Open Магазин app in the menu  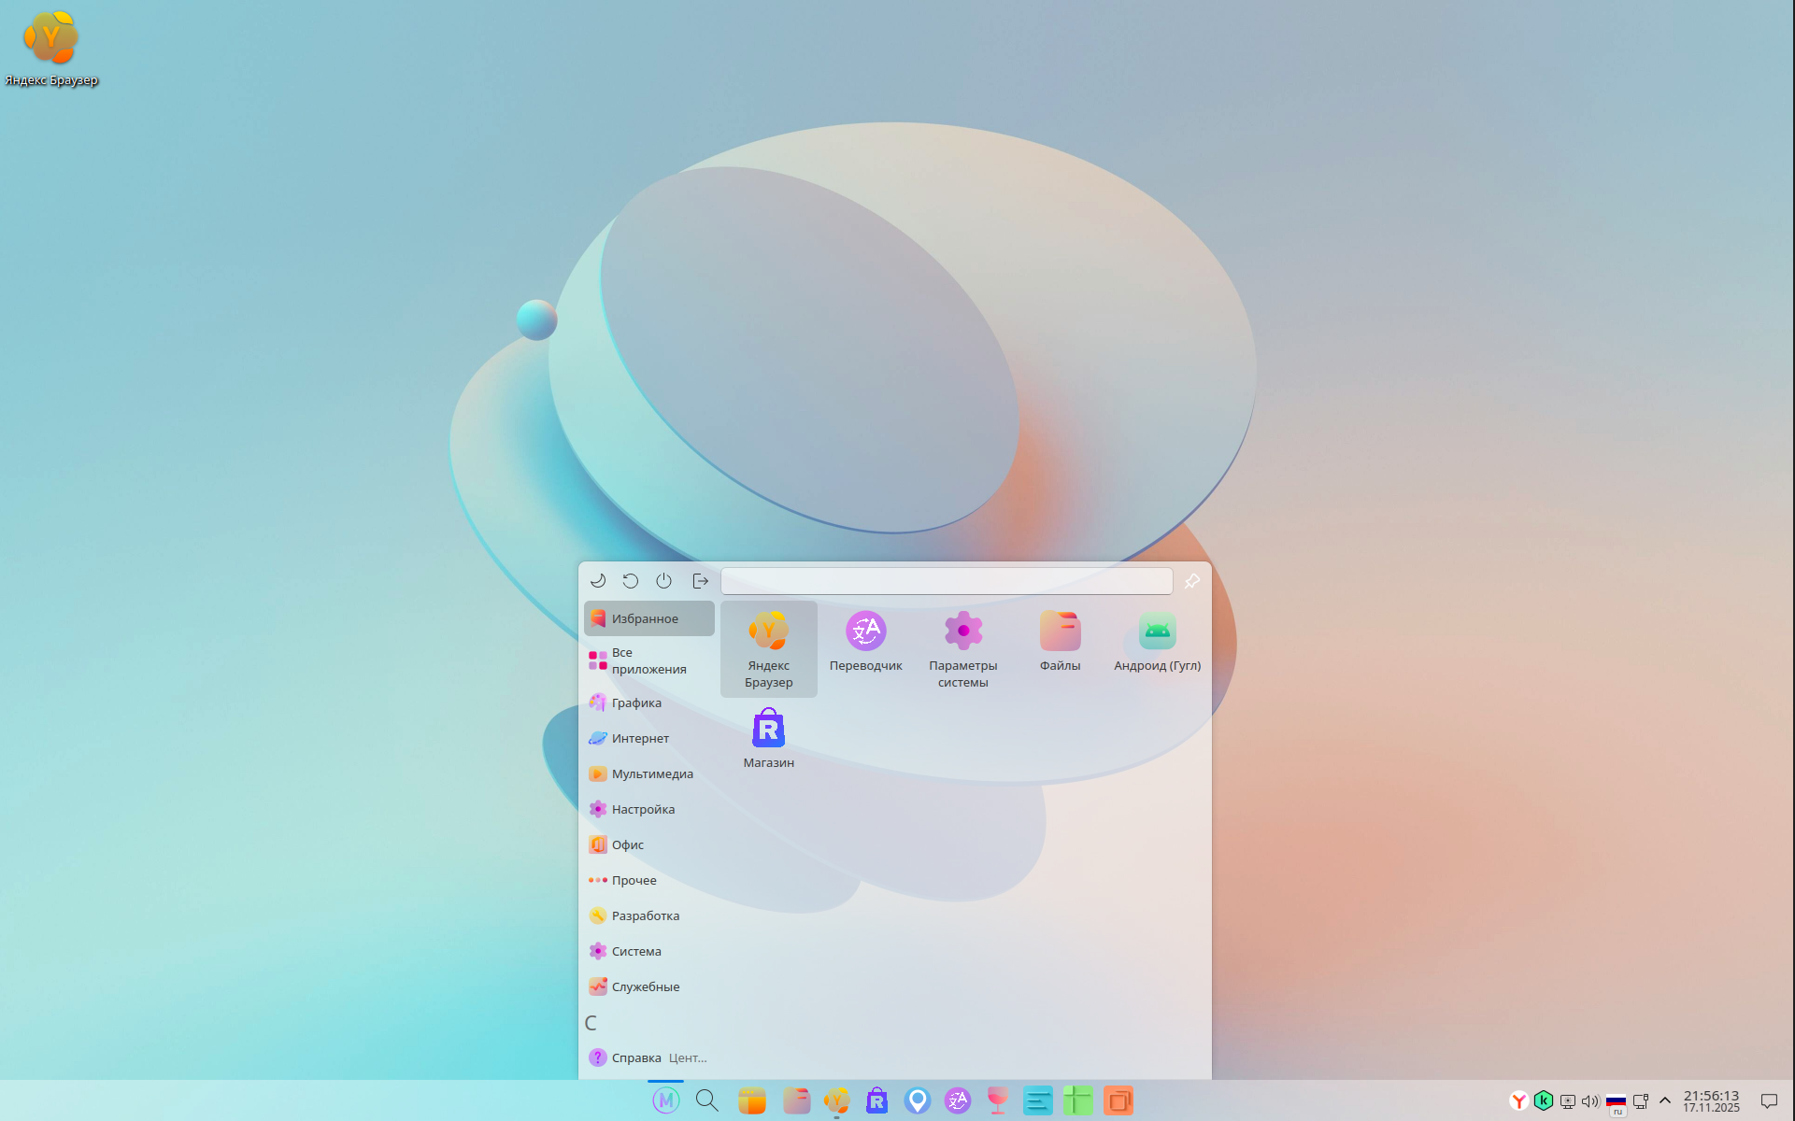(768, 739)
